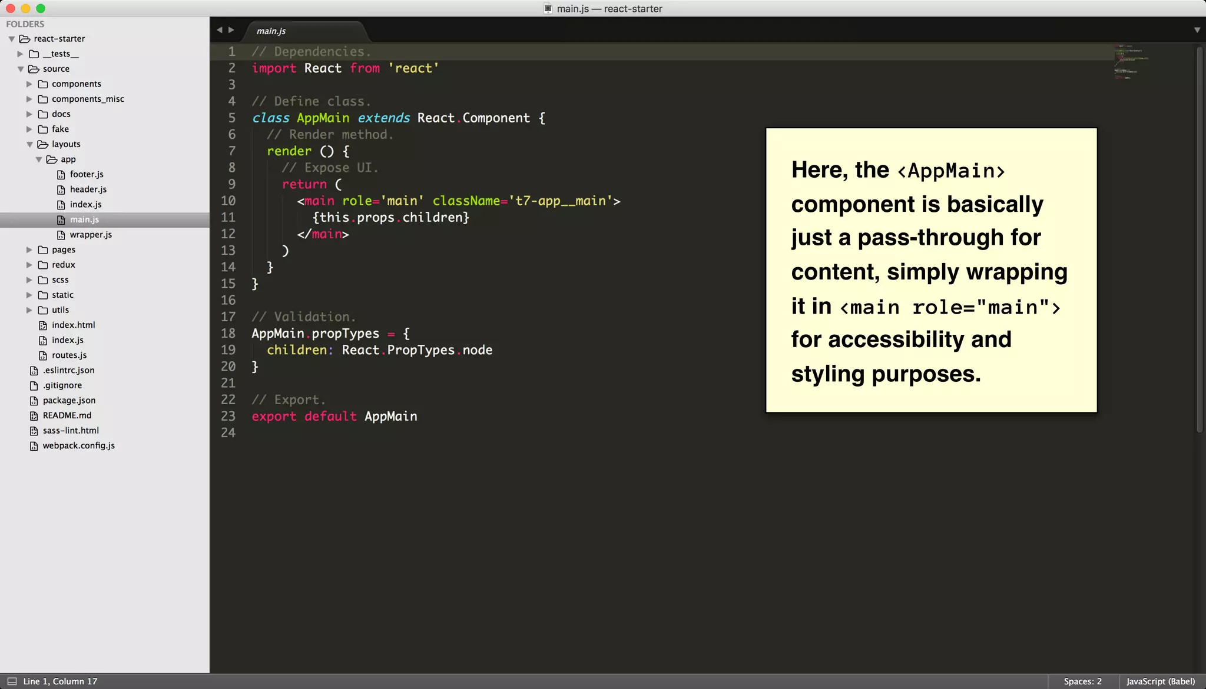Expand the utils folder arrow

pyautogui.click(x=29, y=310)
